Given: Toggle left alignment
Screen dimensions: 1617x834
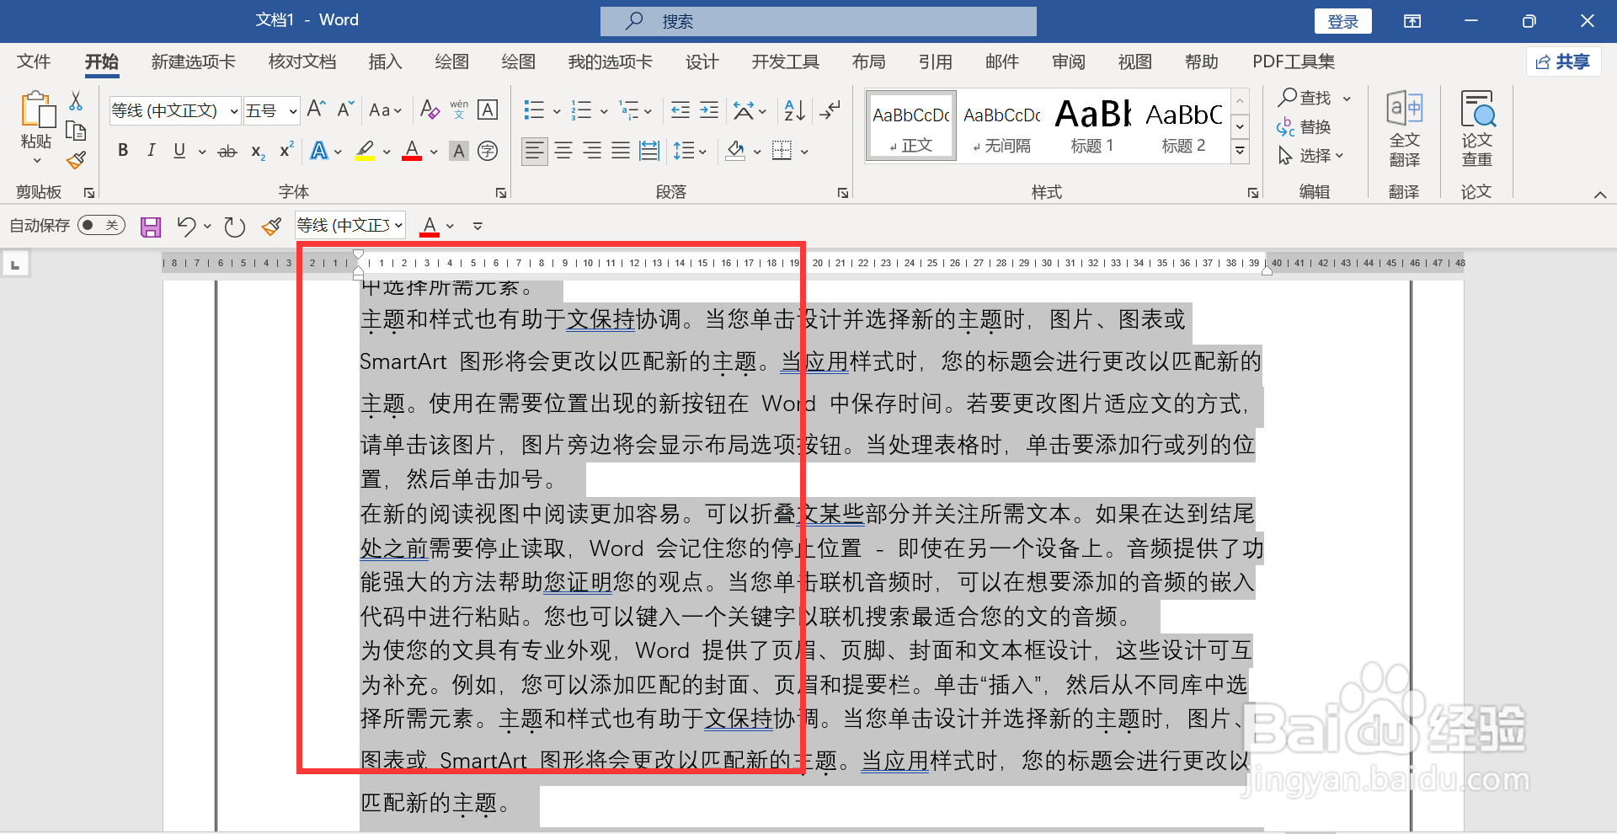Looking at the screenshot, I should 535,151.
